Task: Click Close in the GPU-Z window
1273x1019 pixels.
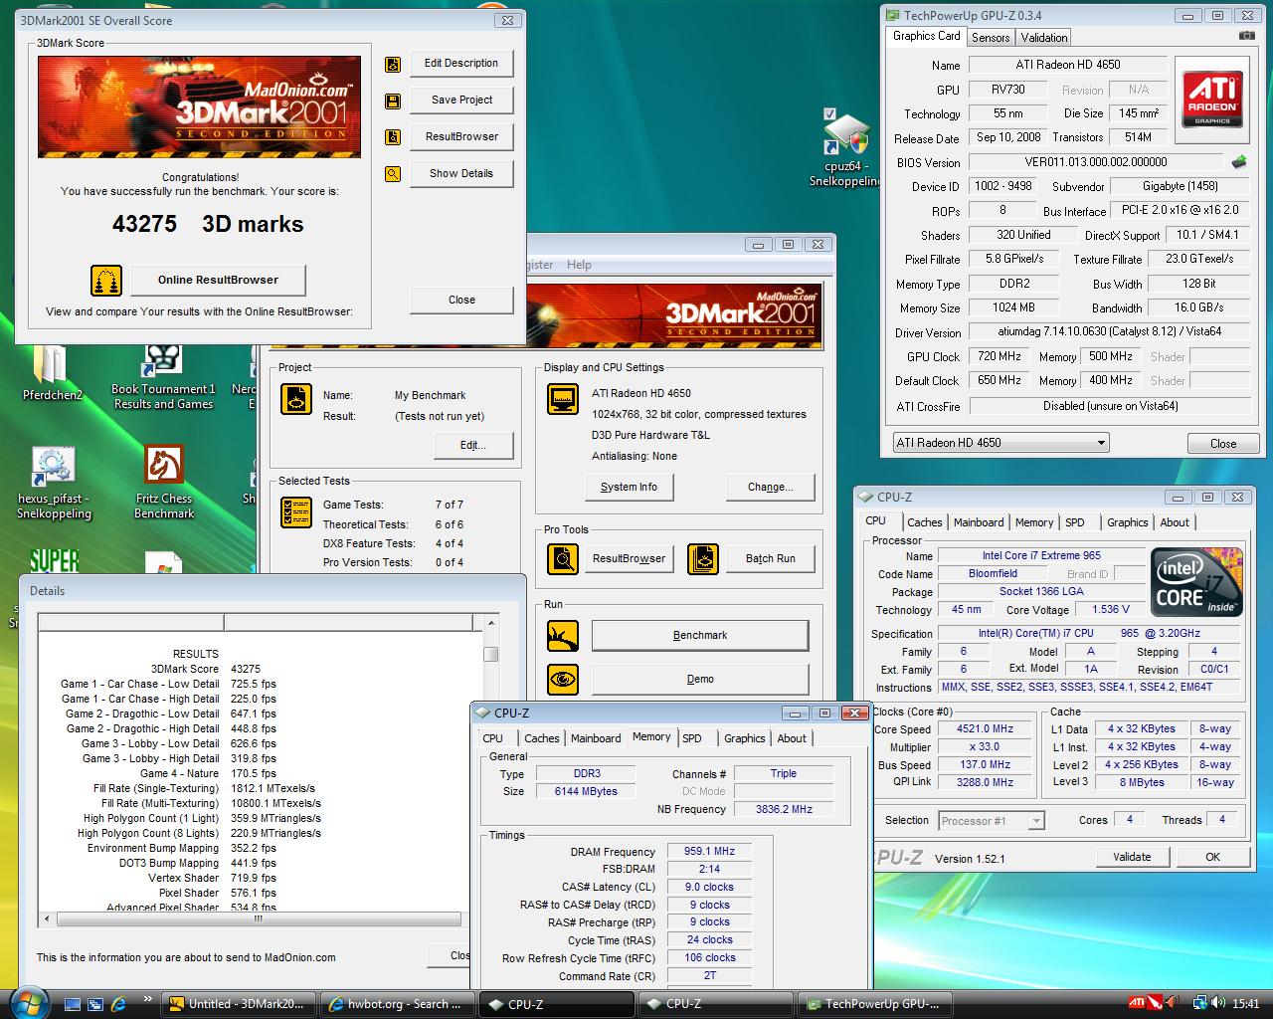Action: click(x=1223, y=444)
